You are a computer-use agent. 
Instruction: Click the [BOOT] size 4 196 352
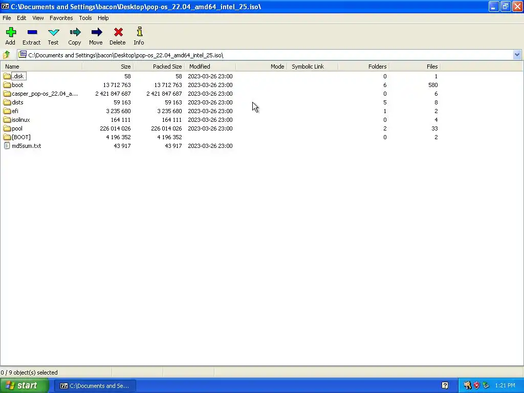[118, 137]
